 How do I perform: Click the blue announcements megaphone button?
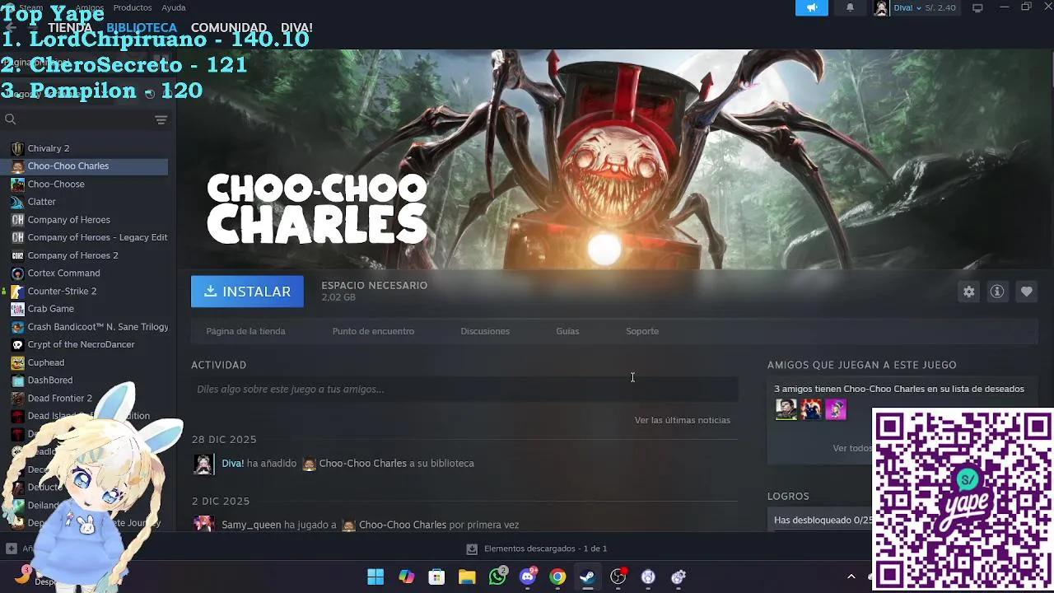point(811,7)
